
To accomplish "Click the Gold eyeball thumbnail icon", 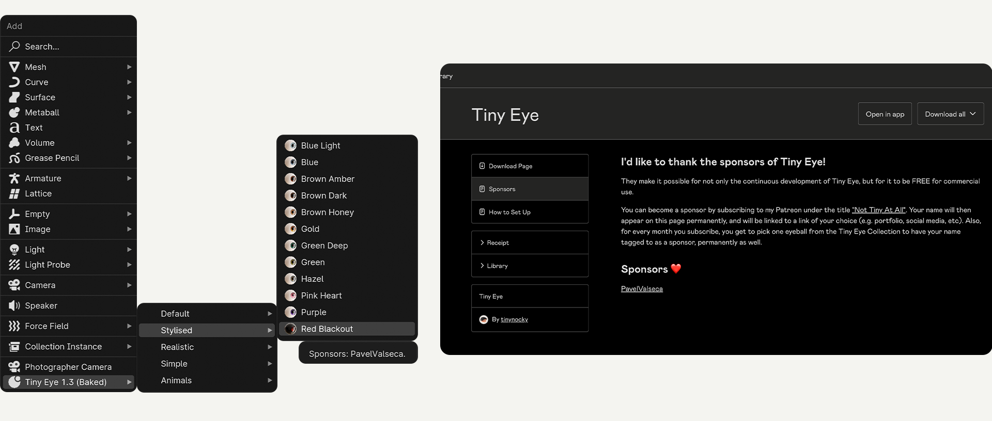I will [x=290, y=229].
